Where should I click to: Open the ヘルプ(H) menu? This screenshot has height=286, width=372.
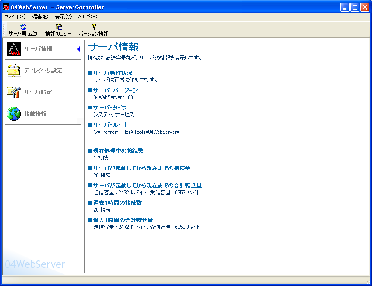(x=88, y=17)
